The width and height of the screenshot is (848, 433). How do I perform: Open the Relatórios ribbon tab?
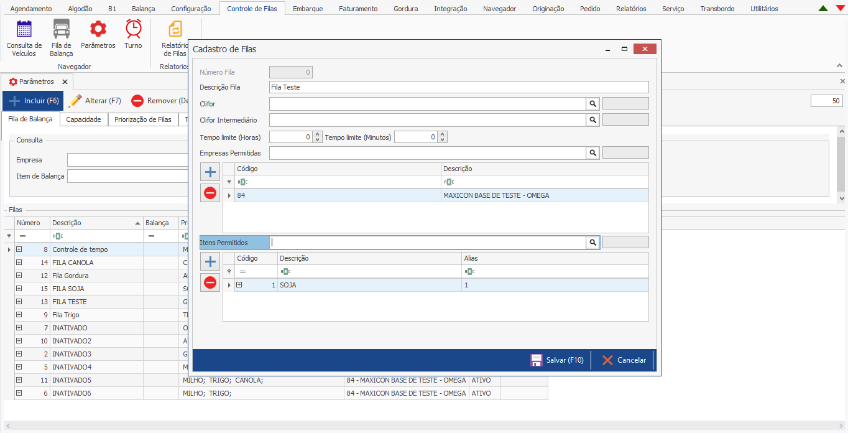[631, 9]
